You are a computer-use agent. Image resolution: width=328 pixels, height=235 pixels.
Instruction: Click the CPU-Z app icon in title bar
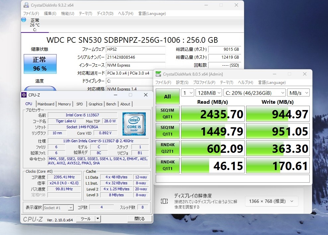pyautogui.click(x=24, y=95)
